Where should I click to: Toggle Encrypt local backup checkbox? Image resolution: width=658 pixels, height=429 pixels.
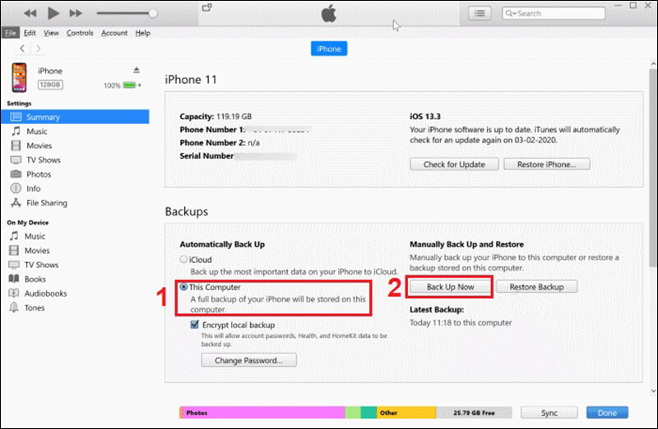[194, 325]
